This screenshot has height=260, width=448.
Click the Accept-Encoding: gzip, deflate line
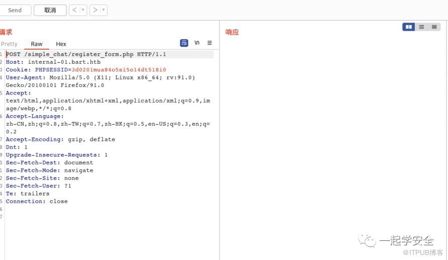tap(60, 139)
